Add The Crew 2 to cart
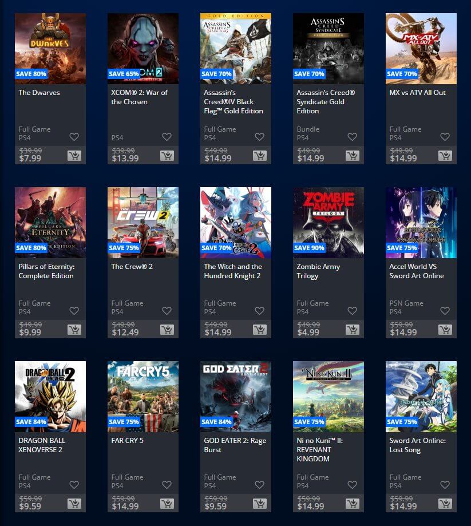The image size is (471, 526). [167, 330]
